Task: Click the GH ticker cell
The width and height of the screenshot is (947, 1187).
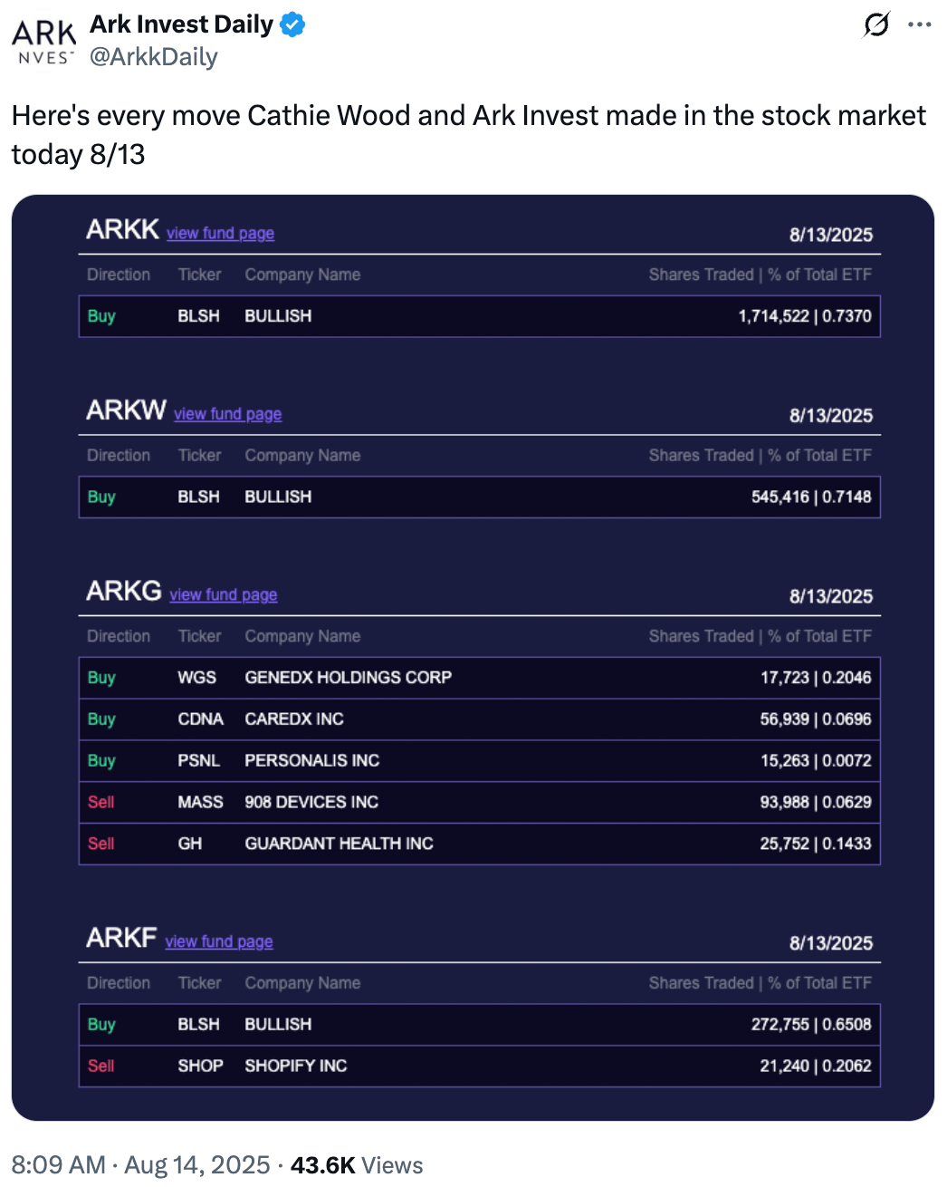Action: pos(190,844)
